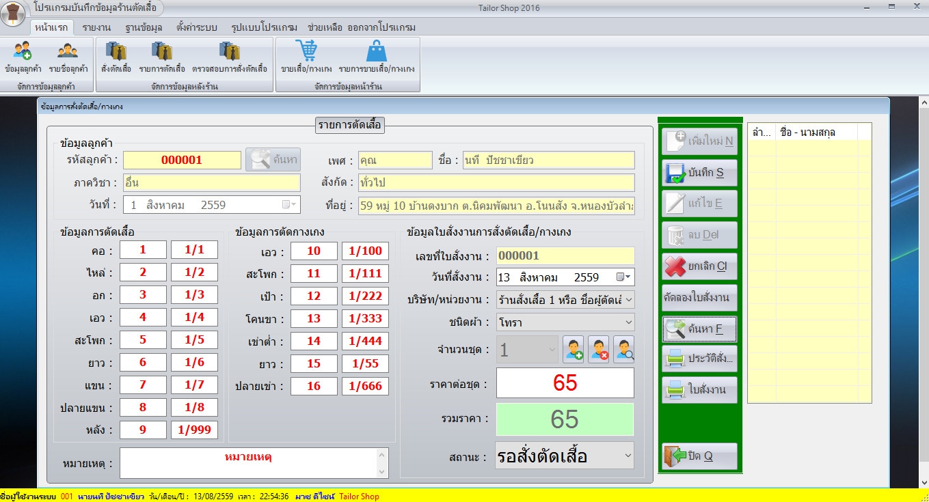Click the แก้ไข E edit button
This screenshot has width=929, height=502.
click(699, 204)
